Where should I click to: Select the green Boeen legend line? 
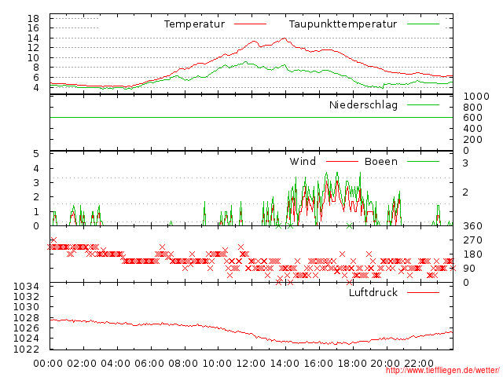423,162
